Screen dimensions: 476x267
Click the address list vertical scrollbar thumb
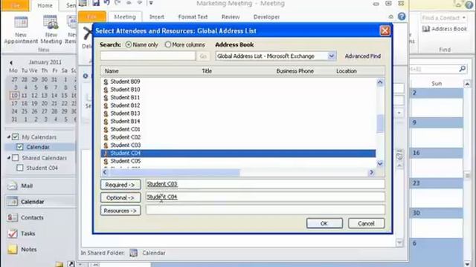[380, 123]
